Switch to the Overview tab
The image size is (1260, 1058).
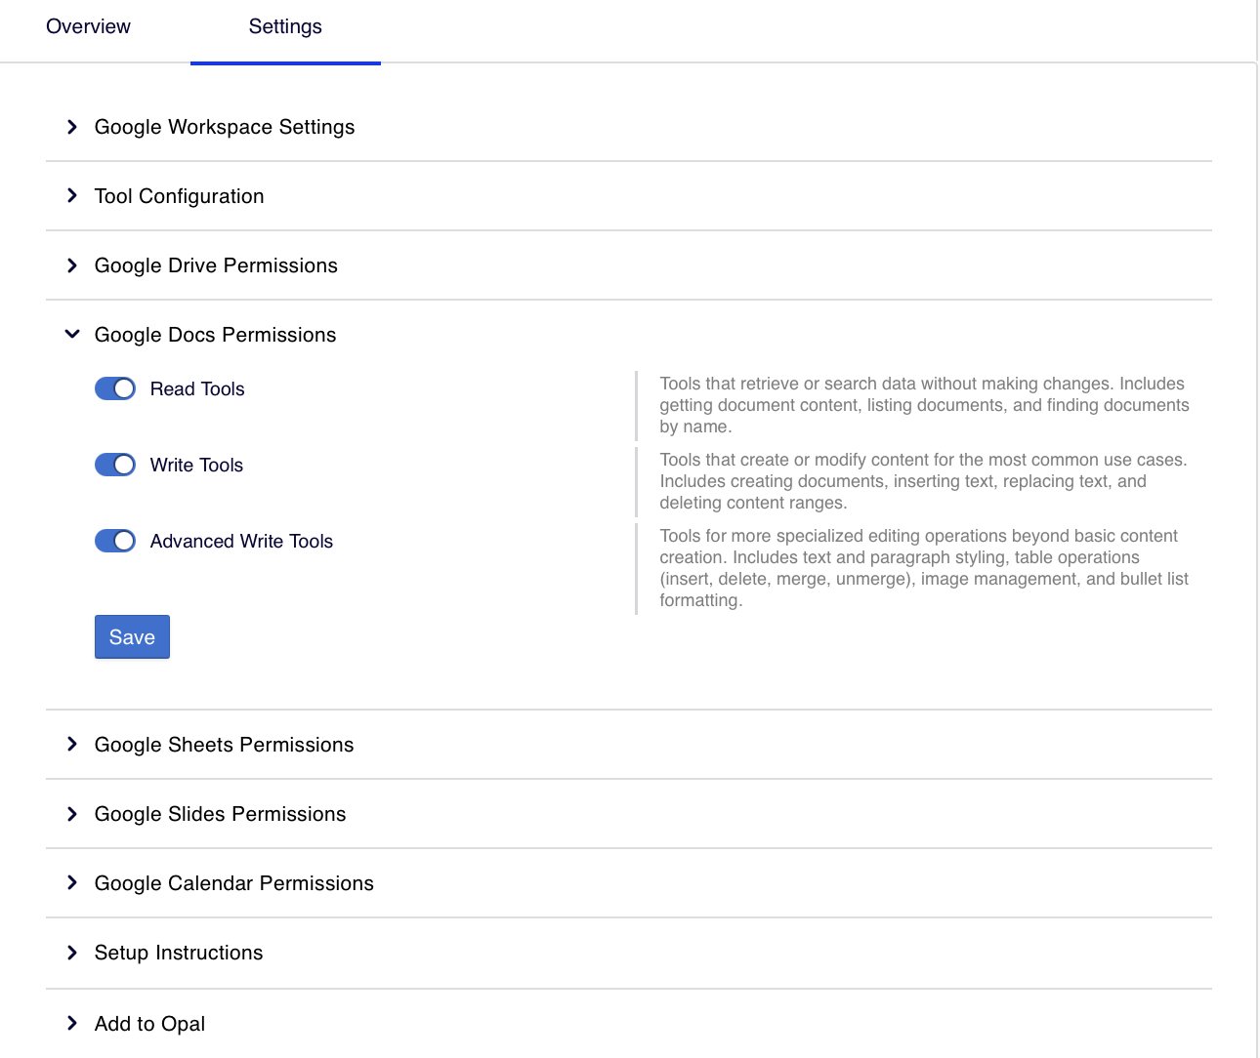tap(88, 26)
